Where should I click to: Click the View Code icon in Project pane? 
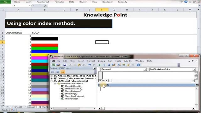pyautogui.click(x=53, y=72)
